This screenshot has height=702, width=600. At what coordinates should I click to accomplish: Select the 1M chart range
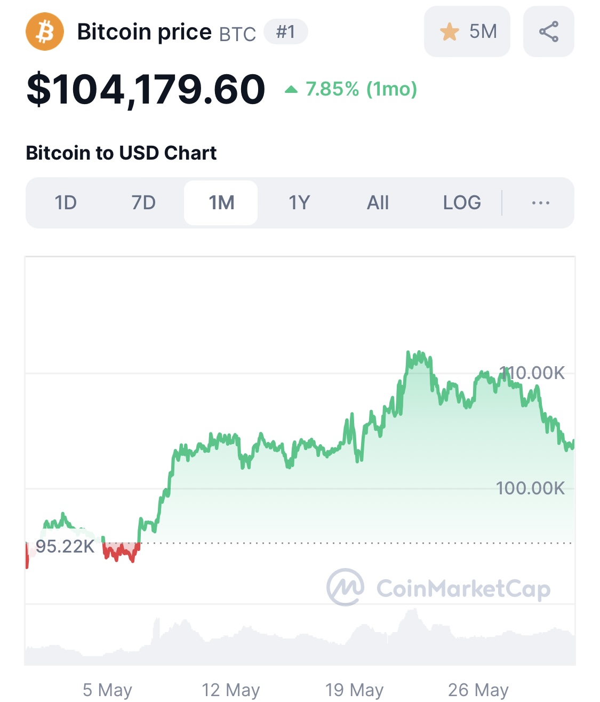coord(221,203)
